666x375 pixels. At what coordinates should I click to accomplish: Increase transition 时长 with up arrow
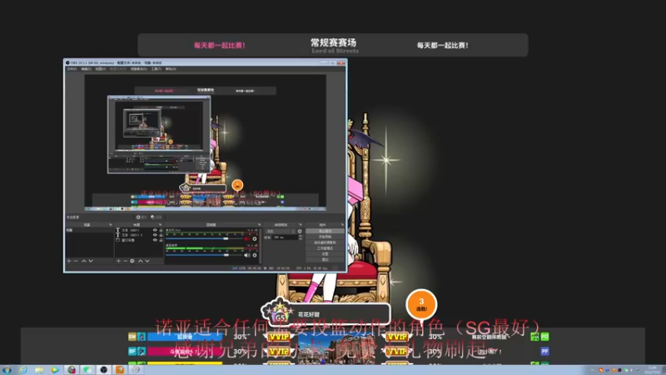click(301, 236)
